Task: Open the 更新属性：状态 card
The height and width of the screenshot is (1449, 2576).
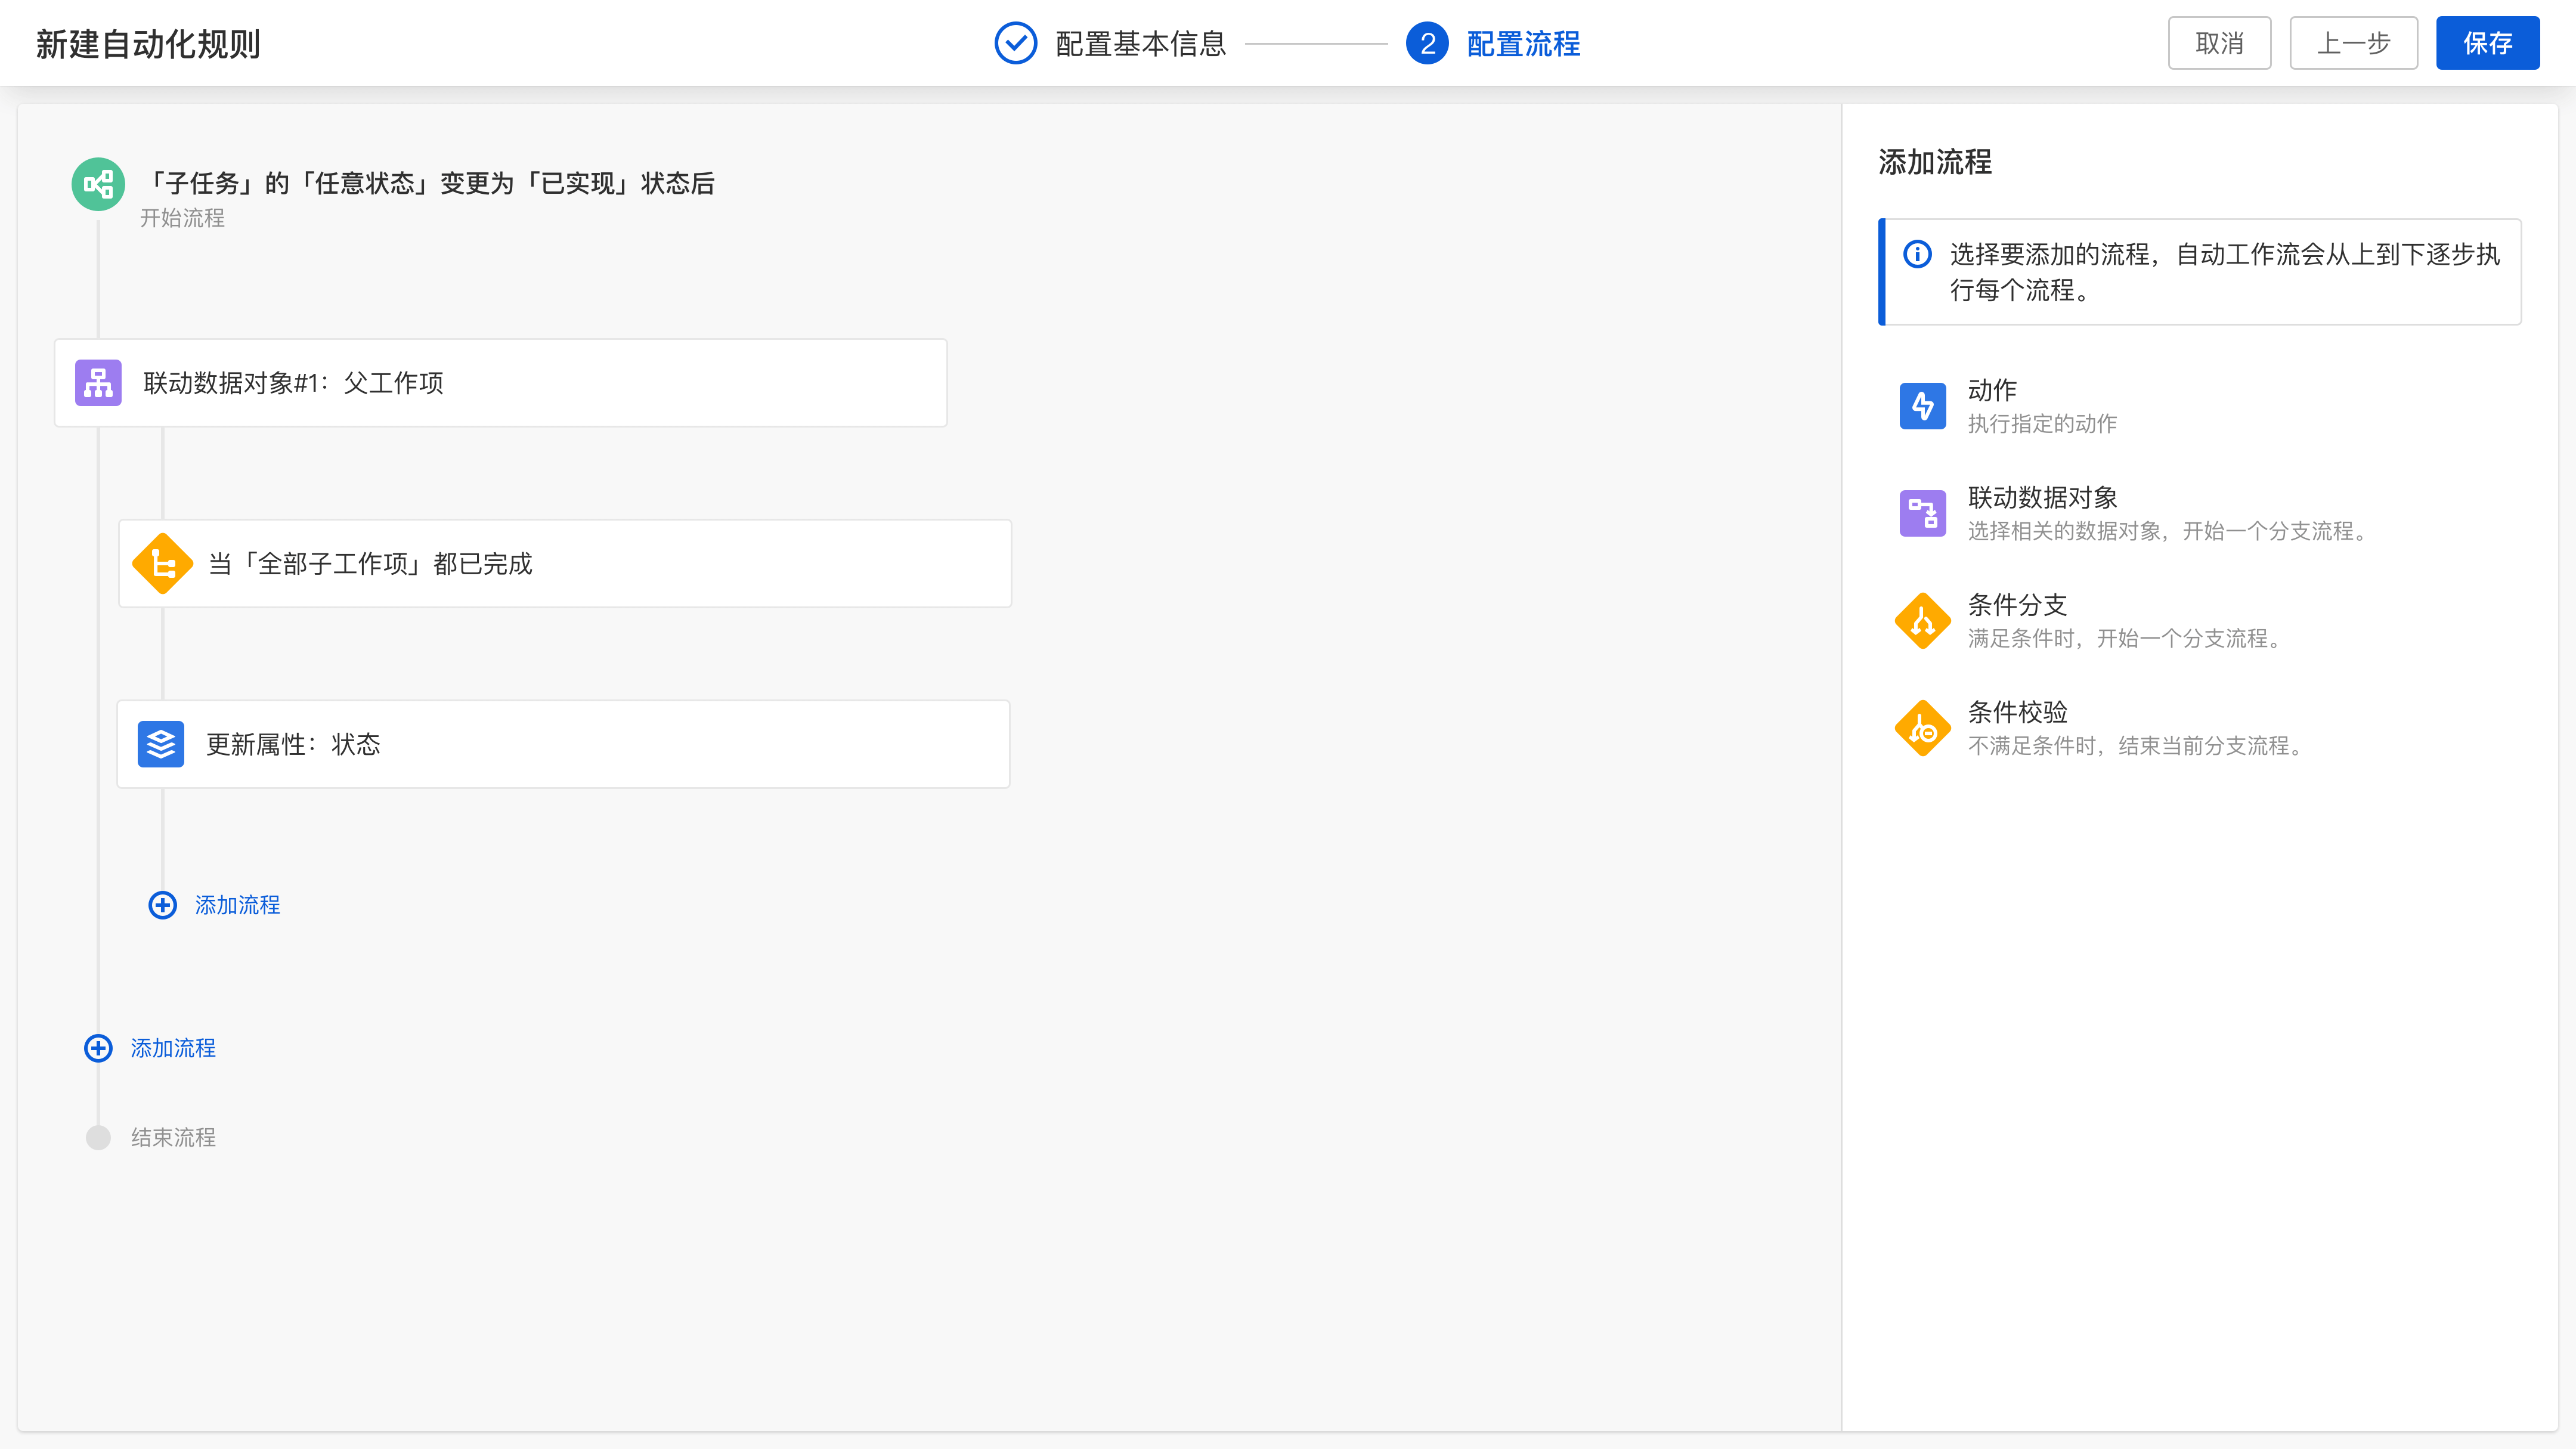Action: tap(564, 744)
